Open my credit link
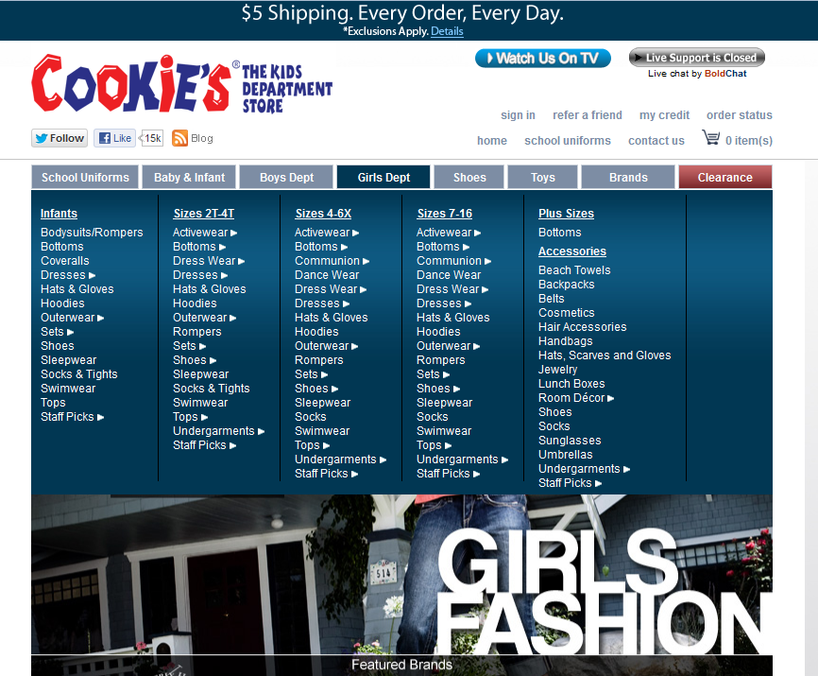The width and height of the screenshot is (818, 676). (x=665, y=115)
